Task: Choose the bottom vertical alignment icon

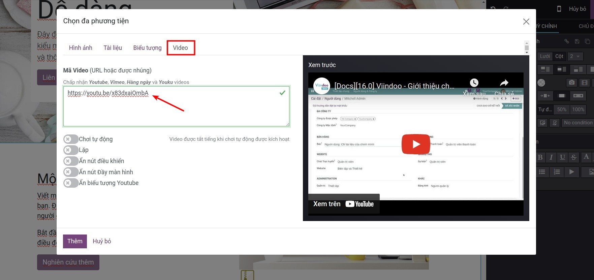Action: click(578, 69)
